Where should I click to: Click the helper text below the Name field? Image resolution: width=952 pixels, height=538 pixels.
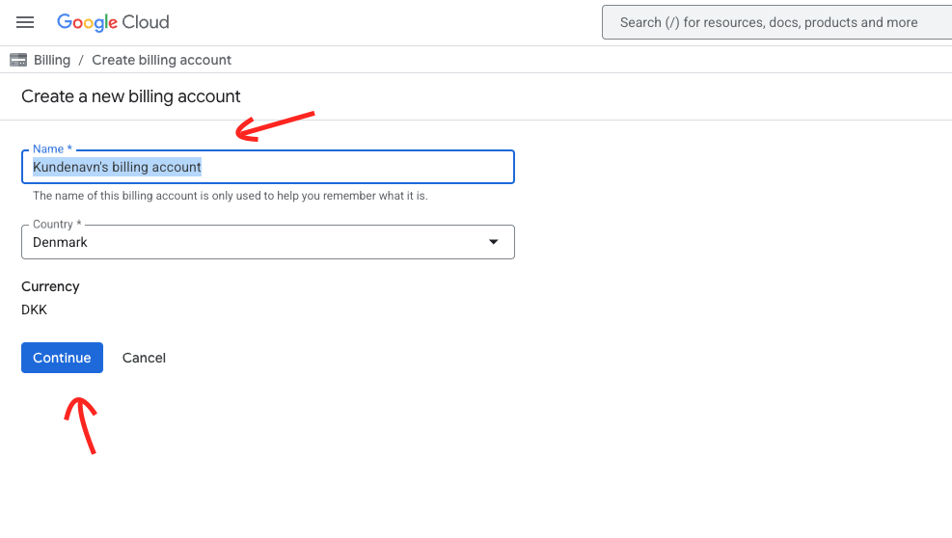[x=230, y=196]
